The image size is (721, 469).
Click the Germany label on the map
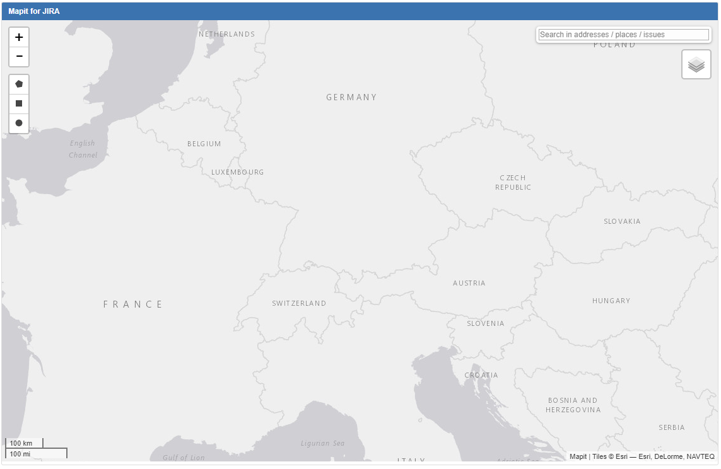(x=351, y=97)
